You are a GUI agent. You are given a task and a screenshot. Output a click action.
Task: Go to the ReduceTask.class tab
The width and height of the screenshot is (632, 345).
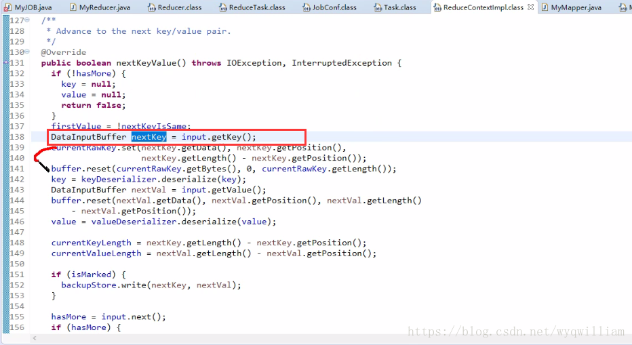point(252,7)
